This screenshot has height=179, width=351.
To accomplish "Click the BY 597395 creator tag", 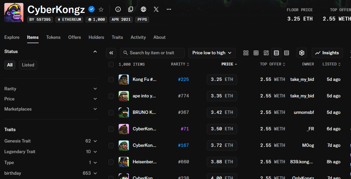I will [x=40, y=19].
